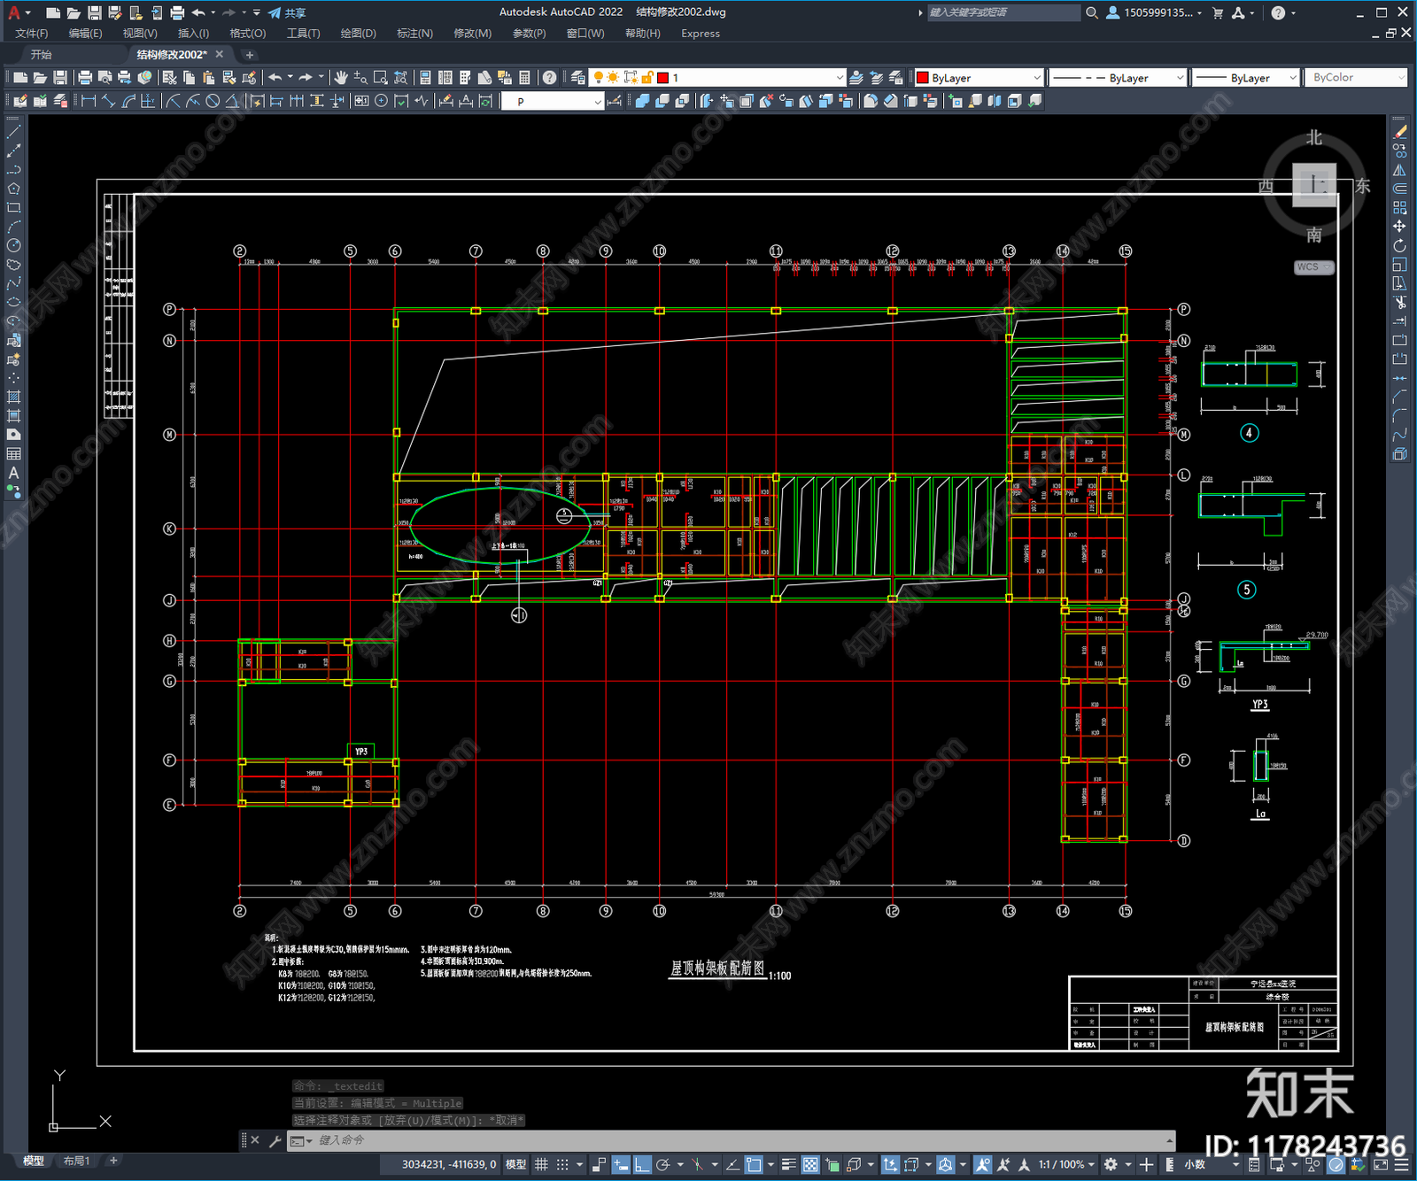This screenshot has height=1181, width=1417.
Task: Open the red ByLayer color control
Action: (979, 78)
